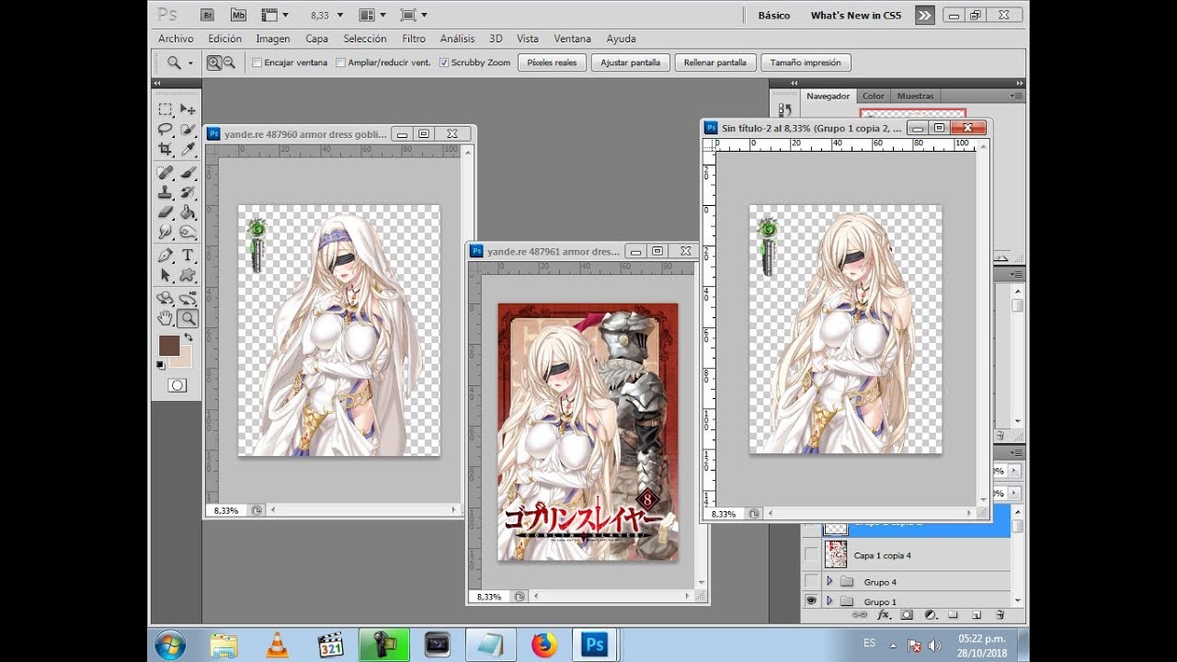The image size is (1177, 662).
Task: Select the Hand tool
Action: pos(166,318)
